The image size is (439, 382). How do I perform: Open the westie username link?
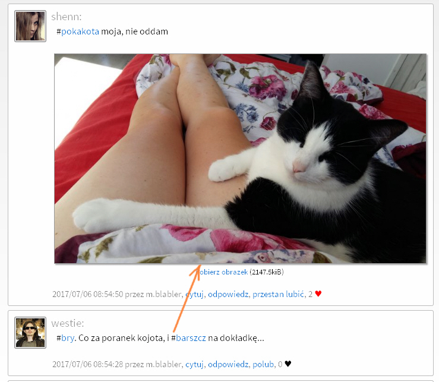click(x=67, y=323)
